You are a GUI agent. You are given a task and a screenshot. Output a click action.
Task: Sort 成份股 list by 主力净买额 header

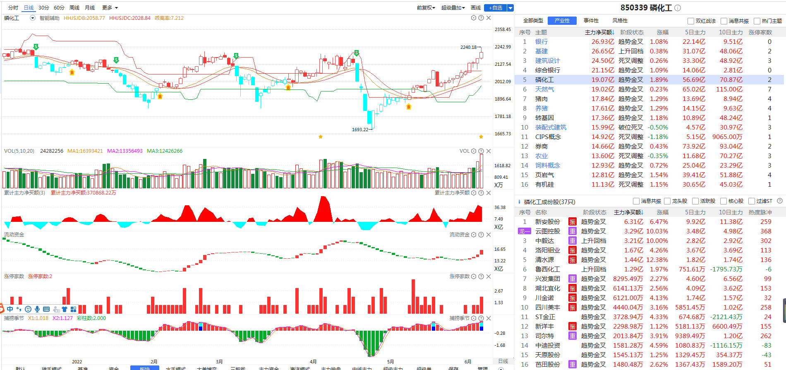(628, 212)
